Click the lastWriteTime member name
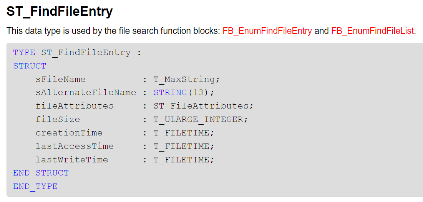The height and width of the screenshot is (202, 423). pyautogui.click(x=72, y=160)
